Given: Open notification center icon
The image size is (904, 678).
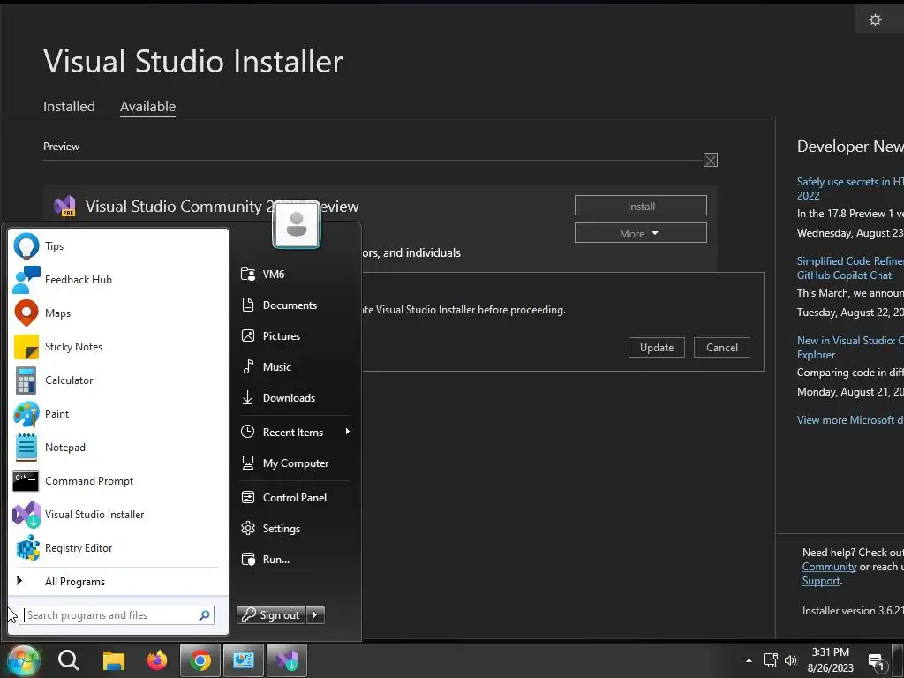Looking at the screenshot, I should coord(878,662).
